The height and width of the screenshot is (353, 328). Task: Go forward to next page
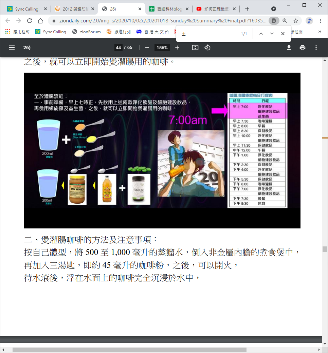19,21
